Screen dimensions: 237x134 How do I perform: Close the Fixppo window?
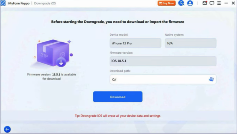pos(233,3)
